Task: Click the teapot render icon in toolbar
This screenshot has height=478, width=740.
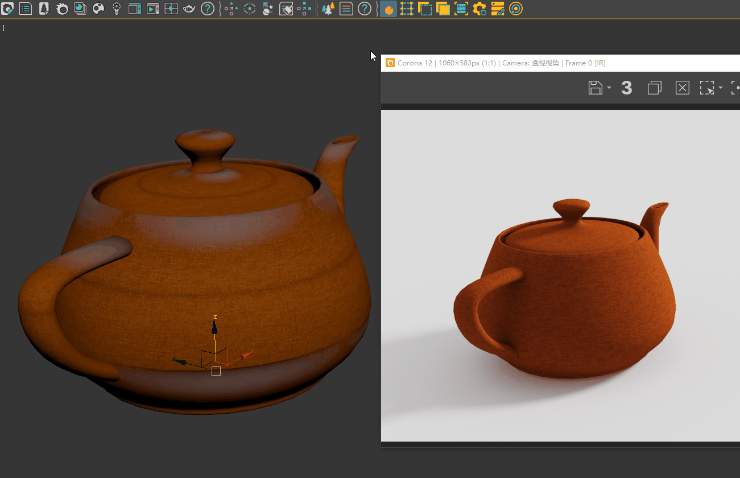Action: tap(189, 9)
